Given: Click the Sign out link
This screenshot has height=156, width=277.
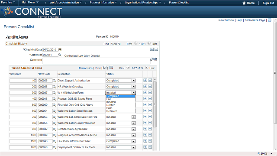Looking at the screenshot, I should pyautogui.click(x=268, y=3).
